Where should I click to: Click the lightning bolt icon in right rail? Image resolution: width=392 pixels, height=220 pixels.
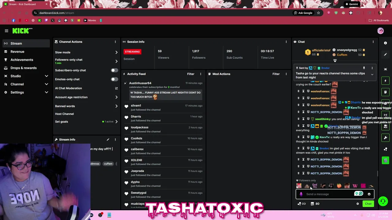tap(386, 81)
